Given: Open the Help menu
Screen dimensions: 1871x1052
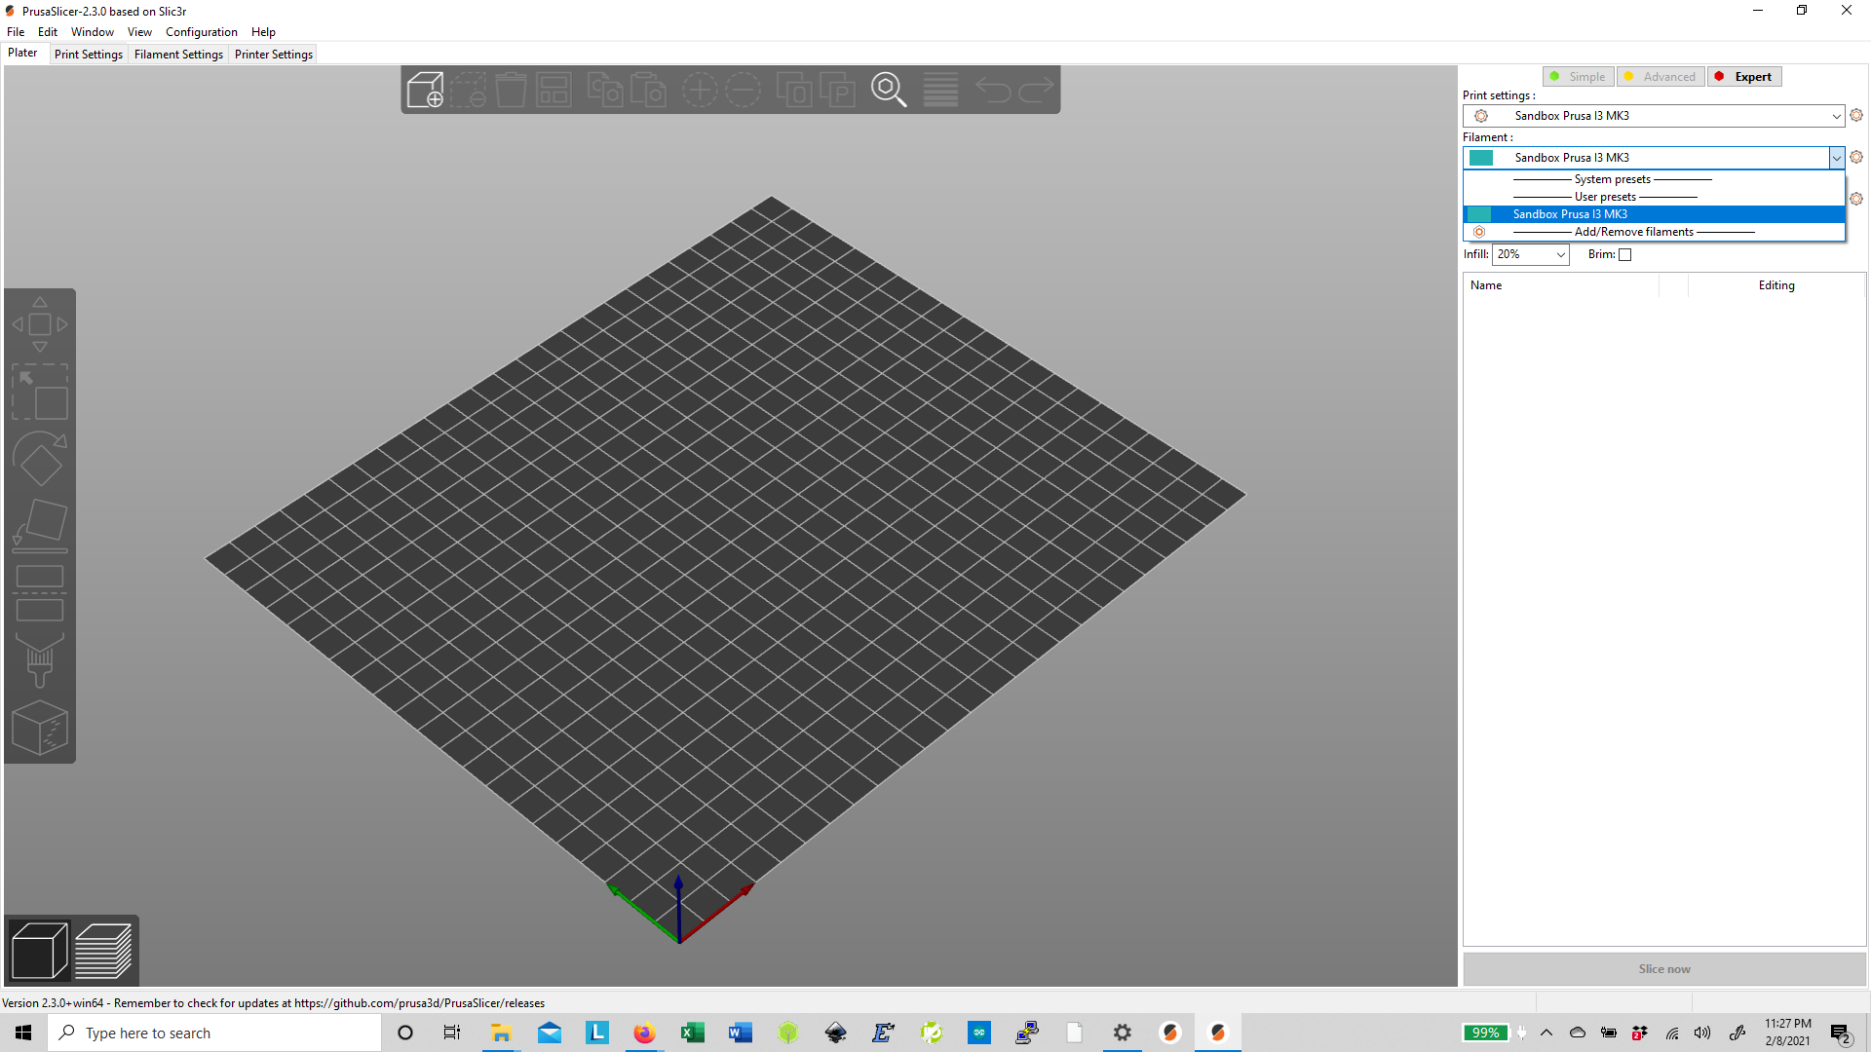Looking at the screenshot, I should (x=263, y=32).
